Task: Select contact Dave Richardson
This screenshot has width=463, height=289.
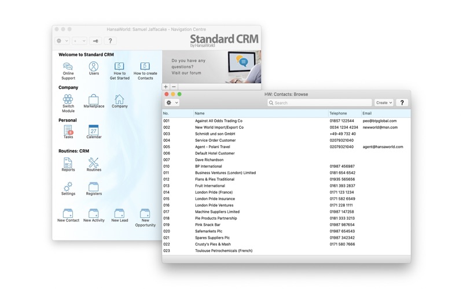Action: 286,160
